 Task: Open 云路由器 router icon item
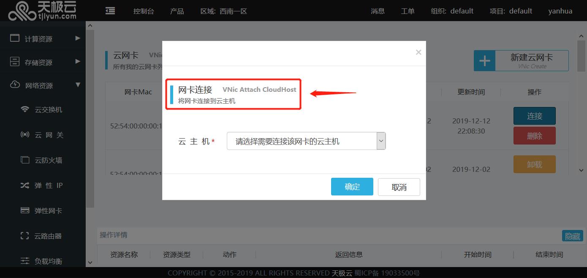[25, 236]
